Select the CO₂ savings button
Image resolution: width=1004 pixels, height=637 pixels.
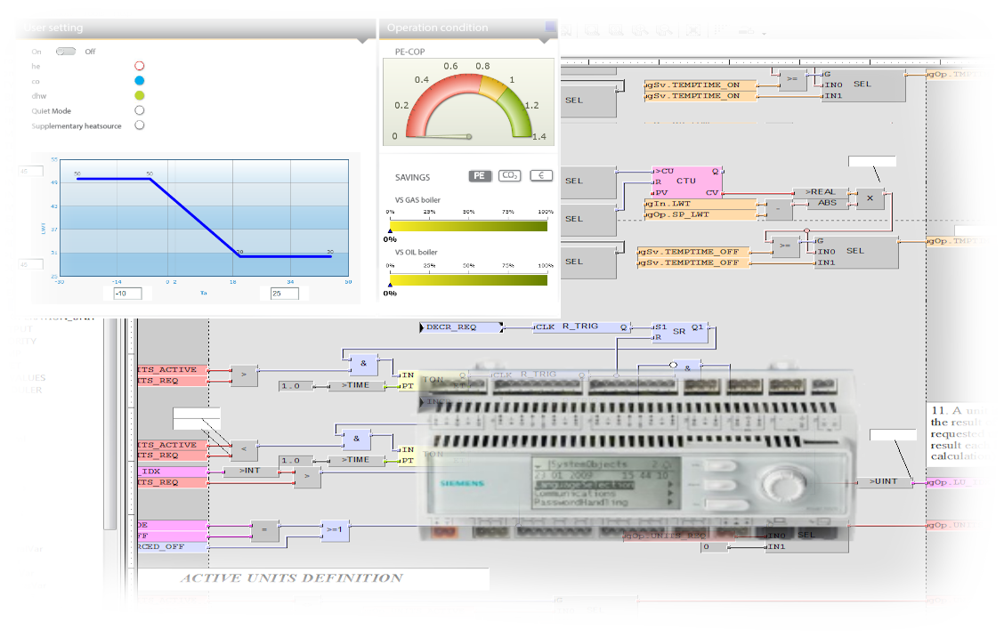click(510, 175)
